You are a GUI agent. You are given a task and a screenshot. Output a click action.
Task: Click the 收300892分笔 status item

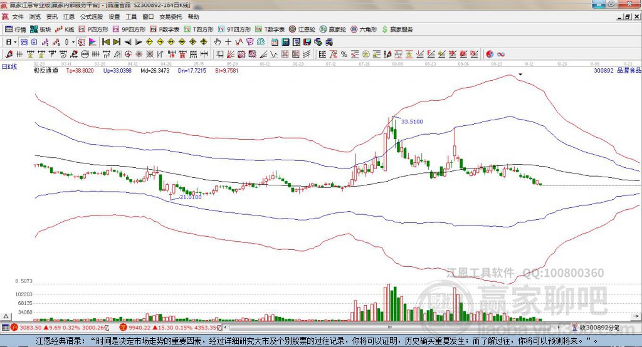click(x=596, y=328)
